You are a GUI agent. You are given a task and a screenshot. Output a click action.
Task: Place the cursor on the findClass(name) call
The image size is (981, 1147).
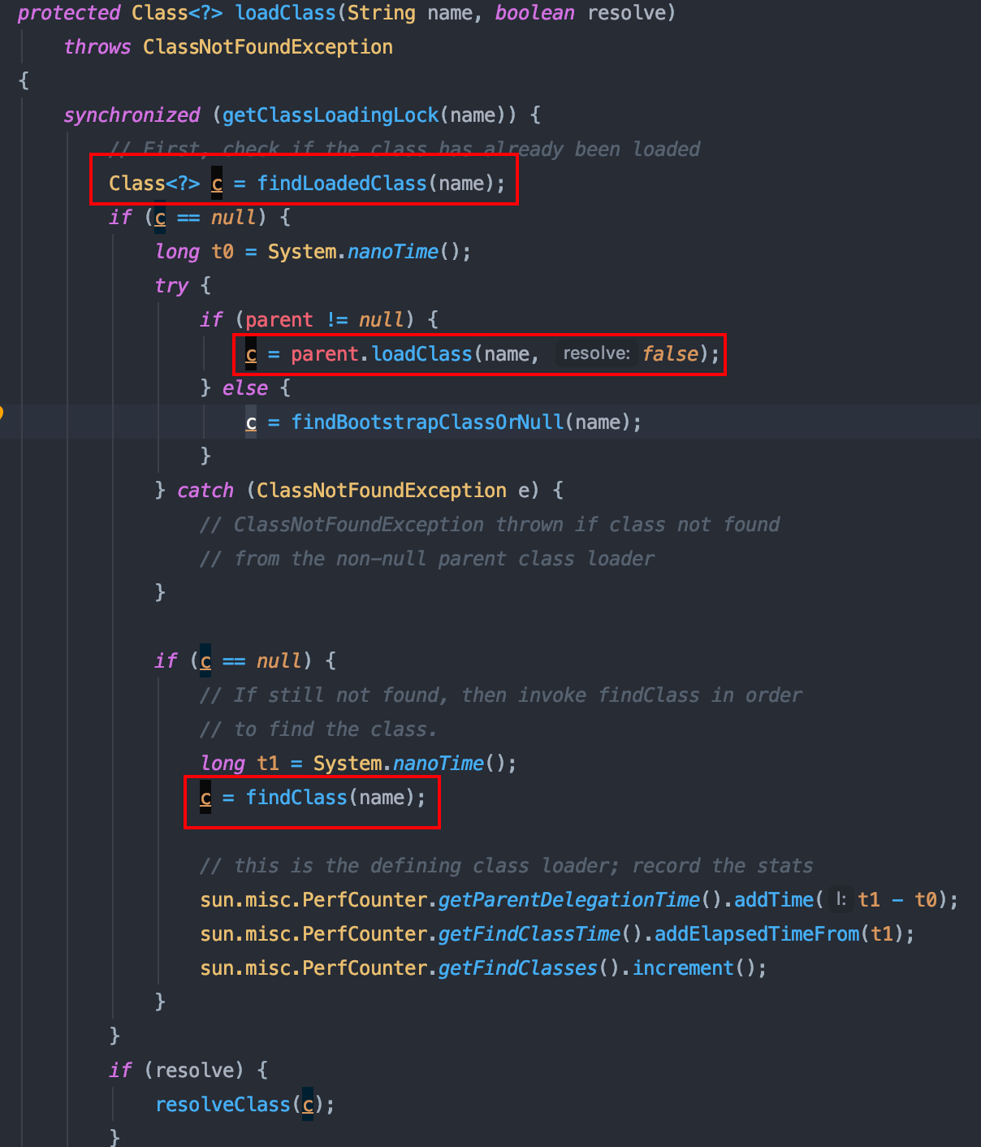pos(296,798)
